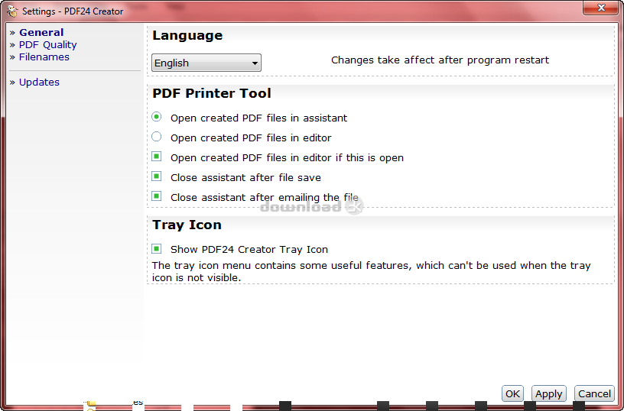Open the PDF Quality settings section
The image size is (624, 411).
pos(47,45)
